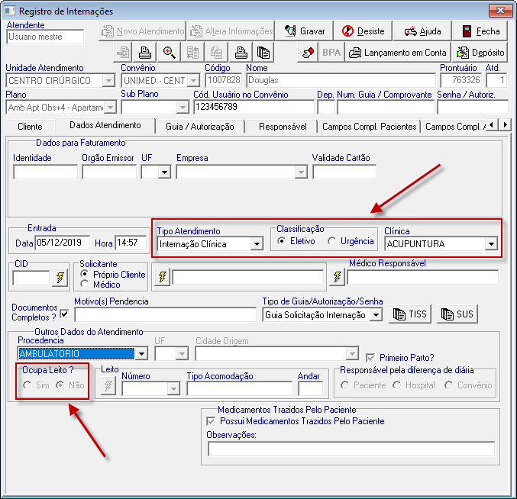Click the CID lightning lookup button
517x499 pixels.
[x=60, y=278]
